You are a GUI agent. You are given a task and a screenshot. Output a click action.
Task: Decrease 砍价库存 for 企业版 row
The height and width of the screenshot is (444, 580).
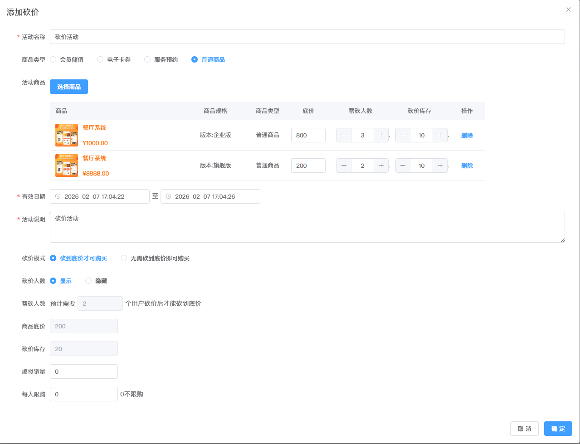[403, 135]
